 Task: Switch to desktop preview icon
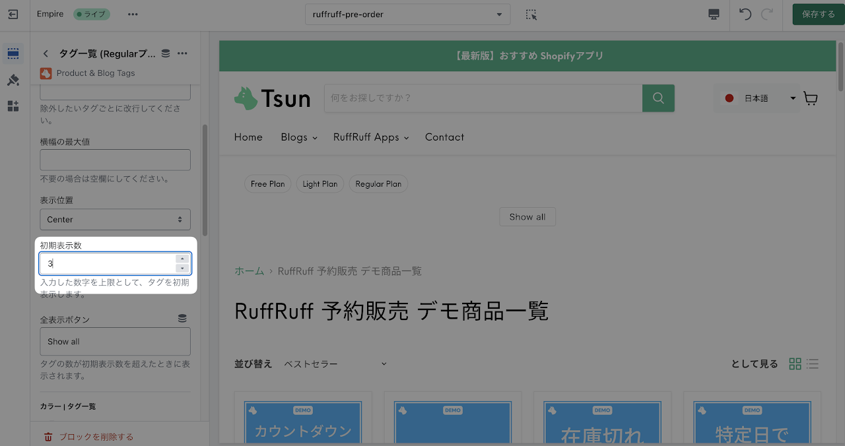(x=714, y=15)
